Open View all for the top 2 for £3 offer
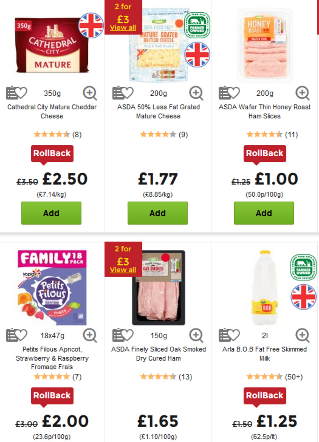 [123, 27]
